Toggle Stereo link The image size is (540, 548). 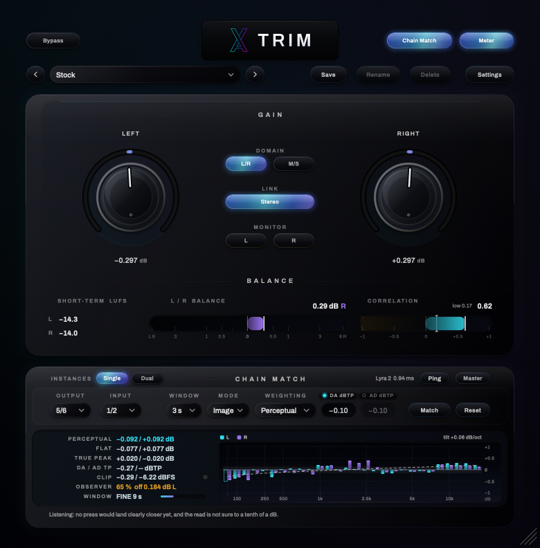(270, 201)
